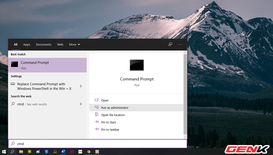
Task: Open the red squiggle app on taskbar
Action: coord(72,152)
